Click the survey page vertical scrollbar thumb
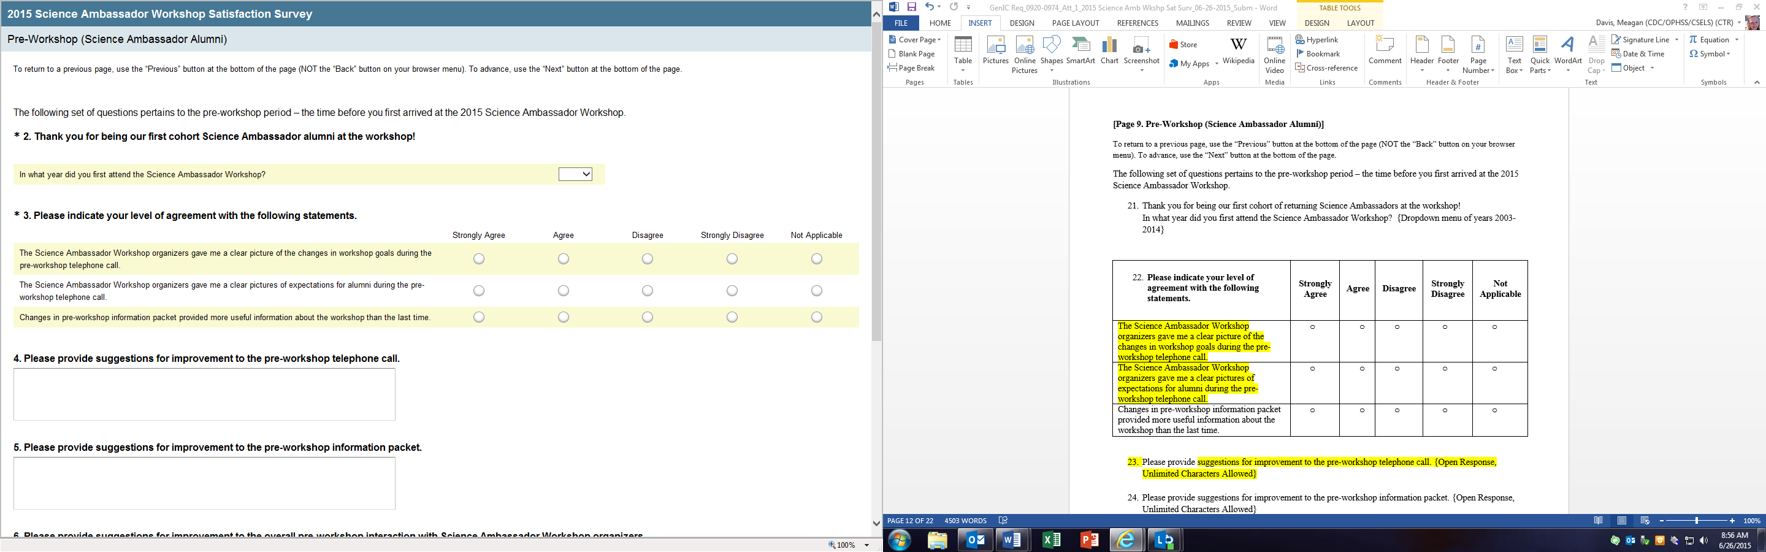Viewport: 1766px width, 552px height. pos(876,182)
